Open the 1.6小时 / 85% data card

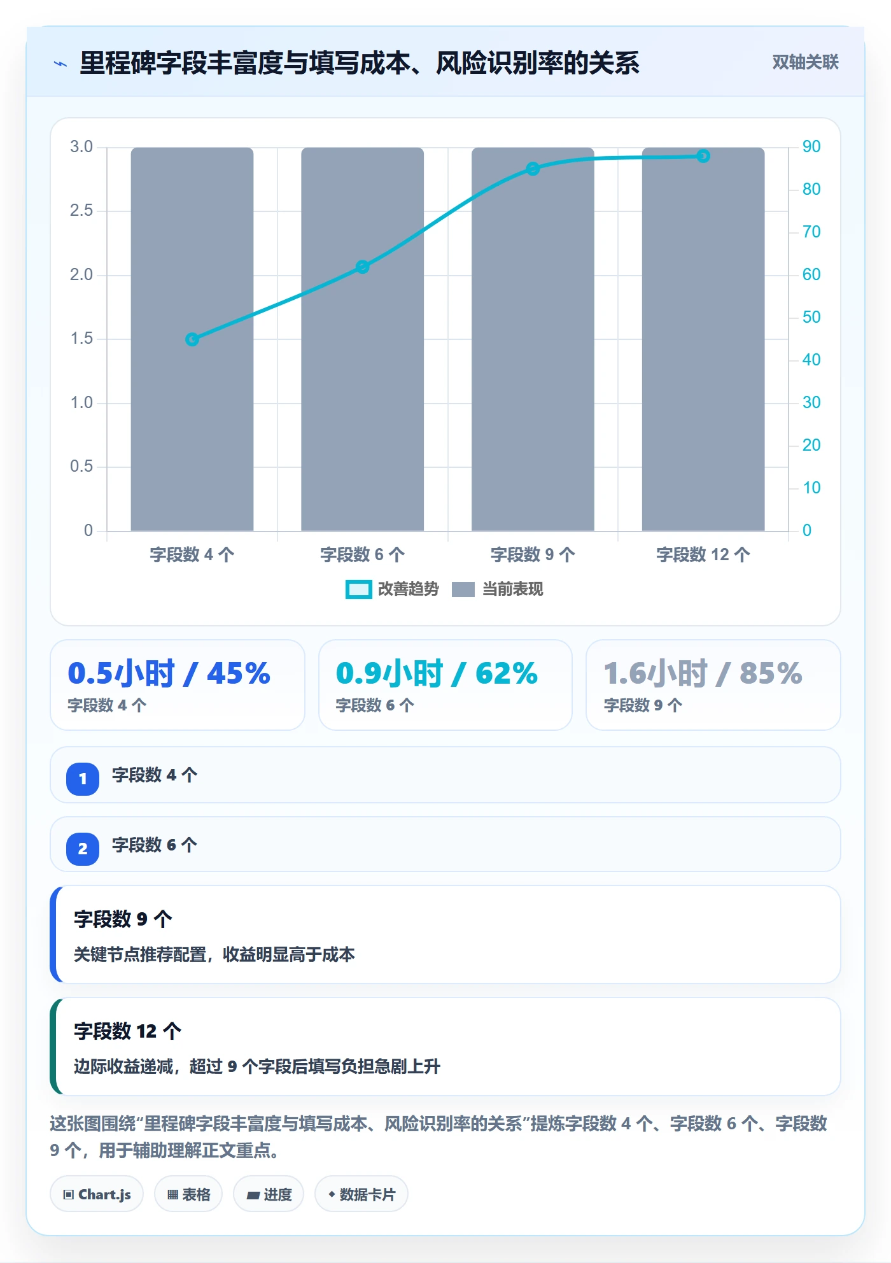[713, 685]
